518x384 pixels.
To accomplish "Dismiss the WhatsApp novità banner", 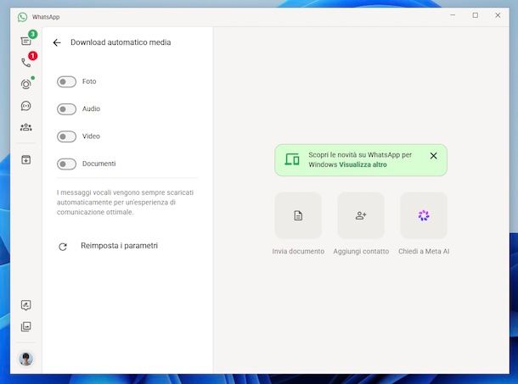I will (433, 156).
